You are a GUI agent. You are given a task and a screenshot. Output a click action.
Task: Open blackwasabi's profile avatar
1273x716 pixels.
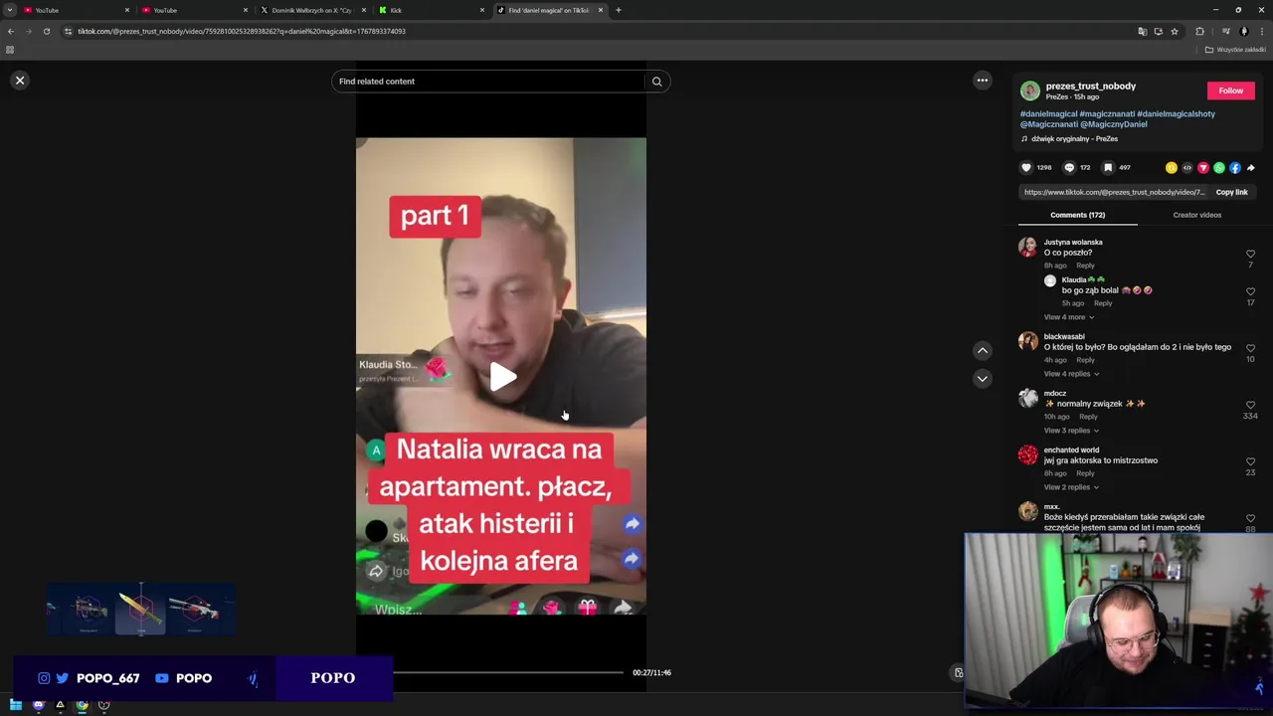pos(1028,342)
